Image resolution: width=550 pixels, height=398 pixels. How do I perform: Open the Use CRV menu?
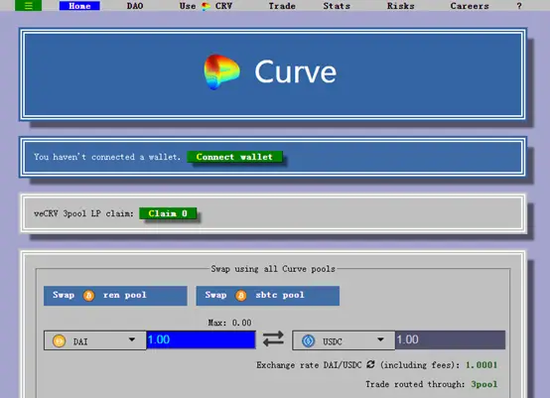pyautogui.click(x=206, y=6)
